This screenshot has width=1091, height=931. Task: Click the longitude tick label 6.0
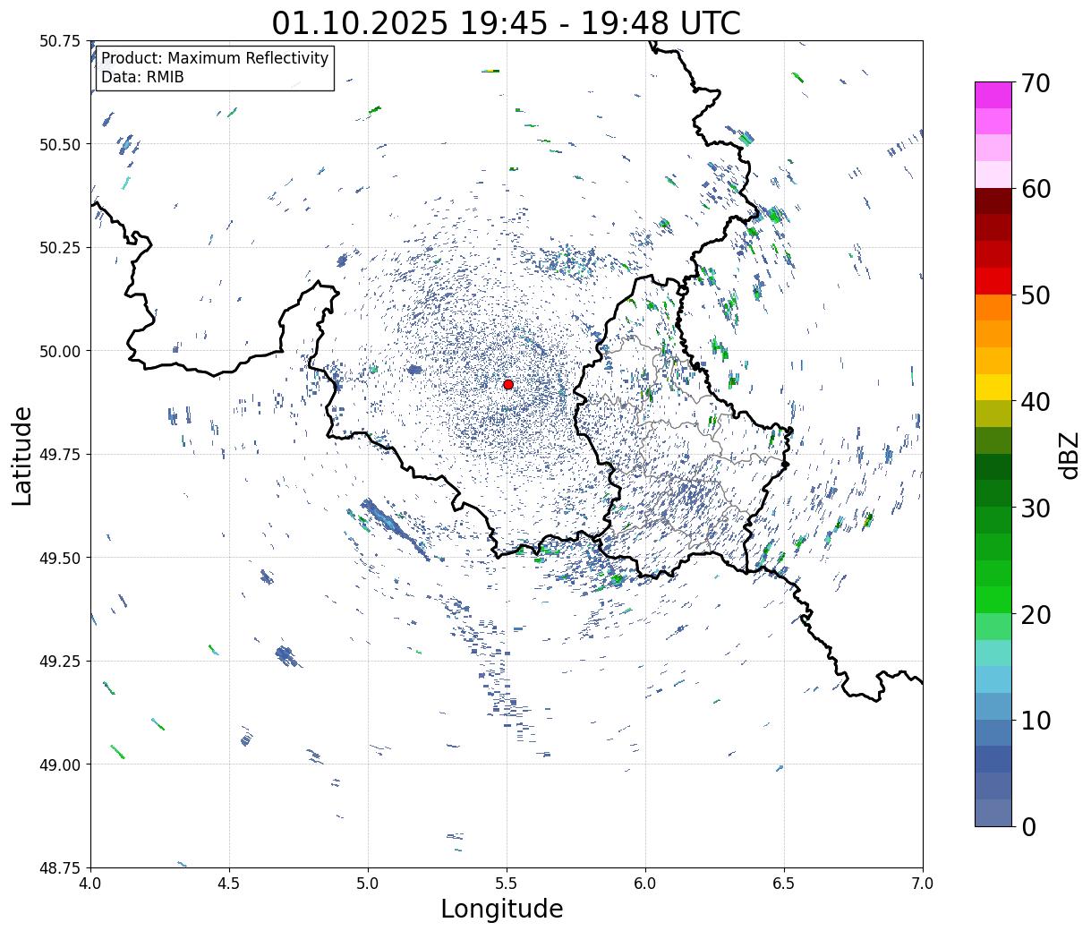tap(645, 883)
